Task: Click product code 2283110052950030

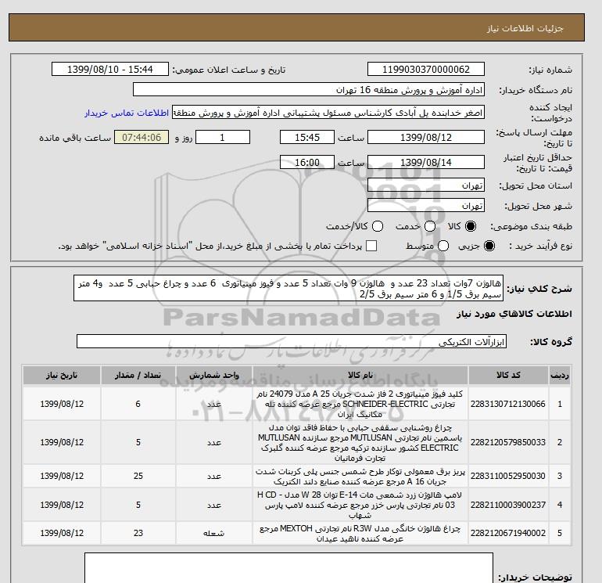Action: tap(508, 476)
